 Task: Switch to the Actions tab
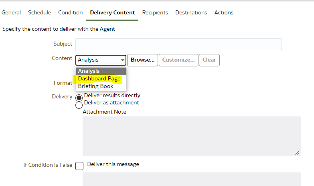(x=224, y=12)
